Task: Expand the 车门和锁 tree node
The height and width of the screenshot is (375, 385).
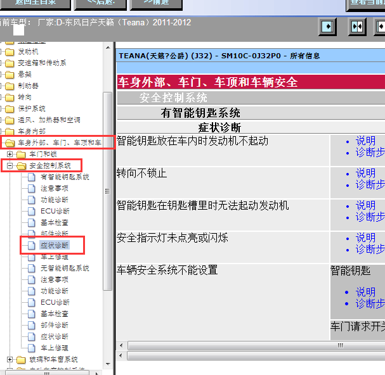Action: click(x=10, y=154)
